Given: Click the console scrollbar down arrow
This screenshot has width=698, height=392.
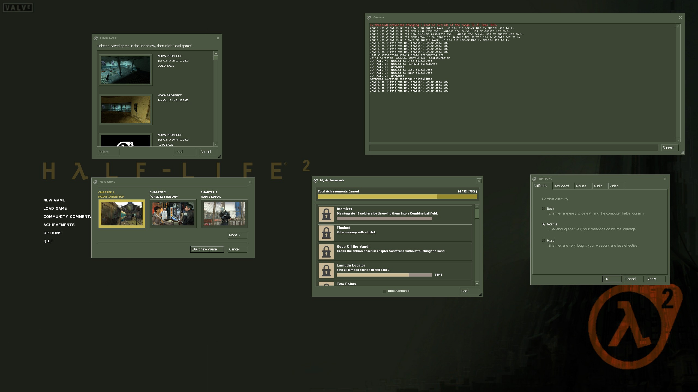Looking at the screenshot, I should click(x=678, y=140).
